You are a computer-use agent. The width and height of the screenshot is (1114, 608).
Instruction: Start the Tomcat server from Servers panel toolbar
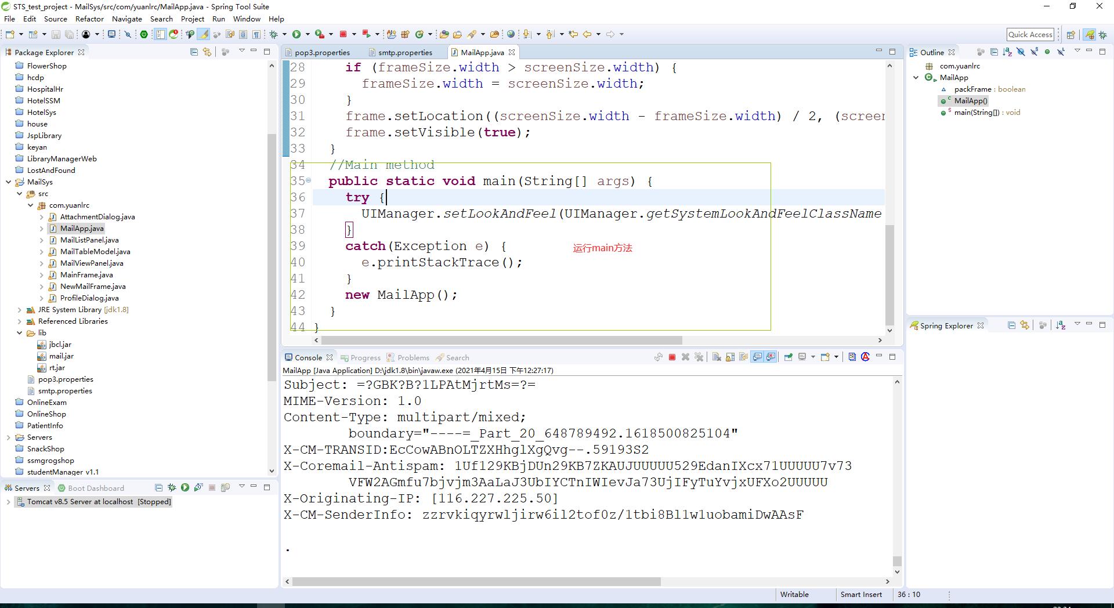[x=185, y=488]
